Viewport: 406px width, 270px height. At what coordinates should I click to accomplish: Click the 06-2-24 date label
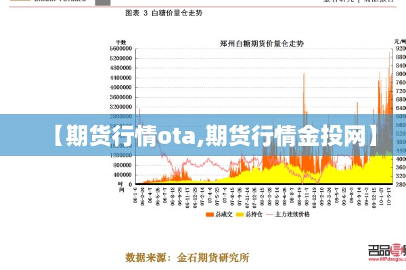point(142,196)
